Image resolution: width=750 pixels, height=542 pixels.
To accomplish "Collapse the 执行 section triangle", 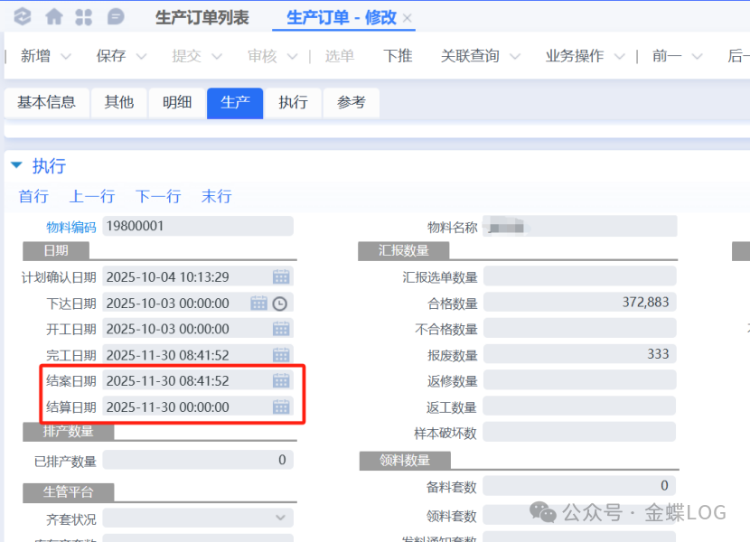I will click(16, 166).
